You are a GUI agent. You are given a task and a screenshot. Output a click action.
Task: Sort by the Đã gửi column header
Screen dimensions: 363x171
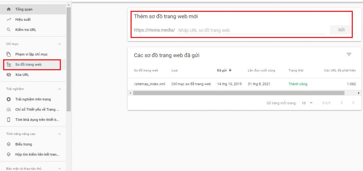click(x=224, y=70)
